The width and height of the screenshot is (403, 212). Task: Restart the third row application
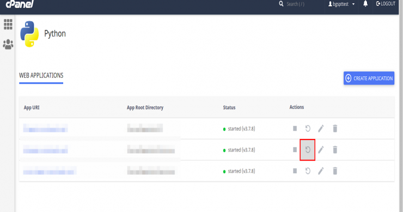pyautogui.click(x=308, y=171)
